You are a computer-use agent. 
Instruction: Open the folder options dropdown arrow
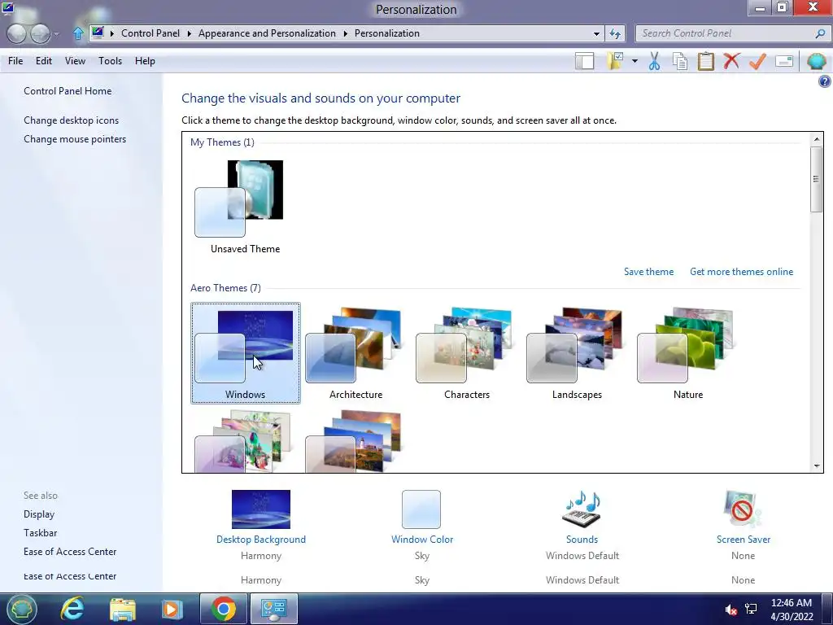click(x=635, y=61)
